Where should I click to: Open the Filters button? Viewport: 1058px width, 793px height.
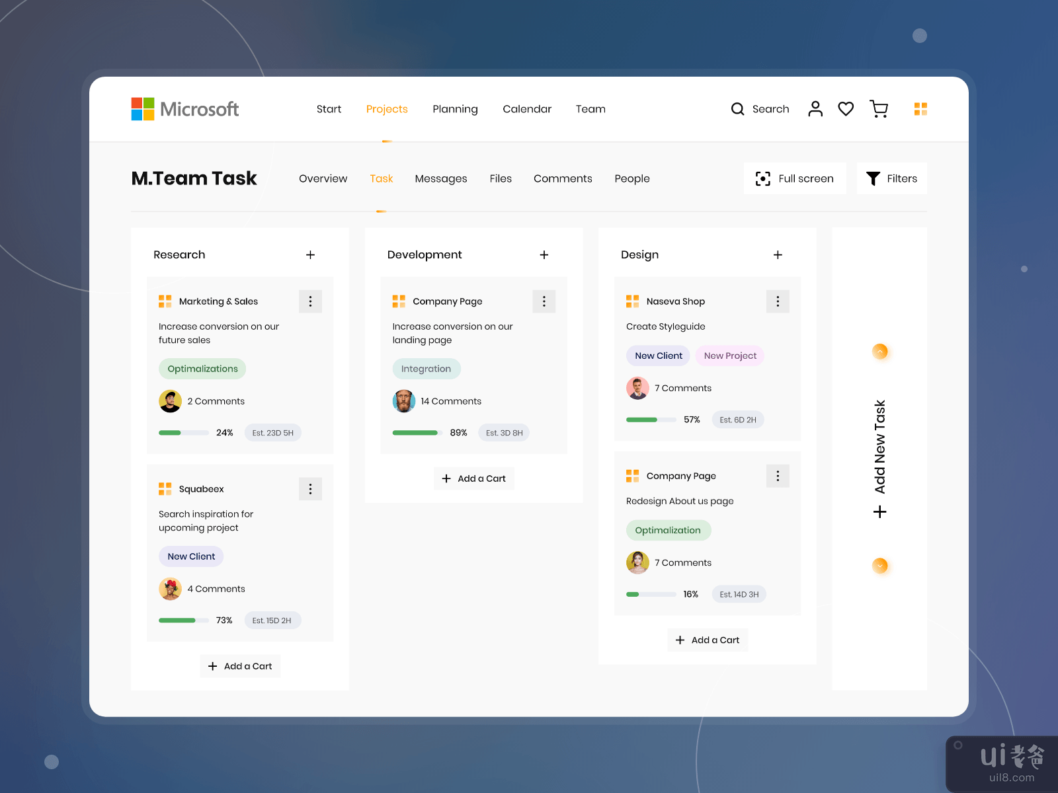point(891,178)
